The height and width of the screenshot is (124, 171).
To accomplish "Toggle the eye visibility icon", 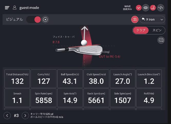I will [146, 8].
